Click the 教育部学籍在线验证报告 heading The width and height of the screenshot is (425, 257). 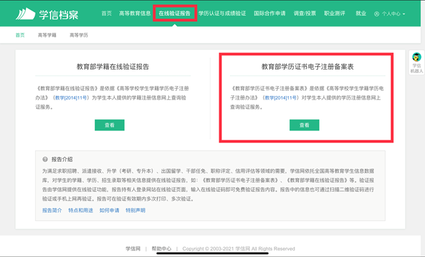click(x=113, y=67)
